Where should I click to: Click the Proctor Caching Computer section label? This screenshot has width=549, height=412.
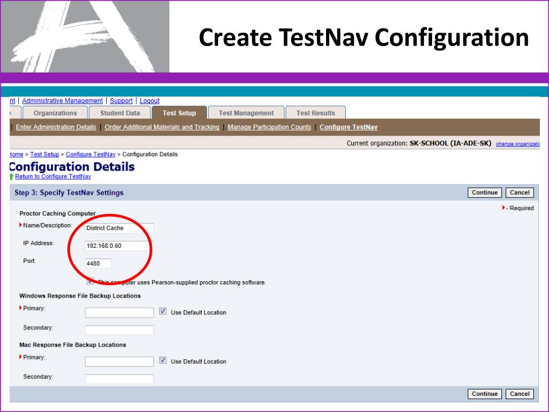point(57,214)
